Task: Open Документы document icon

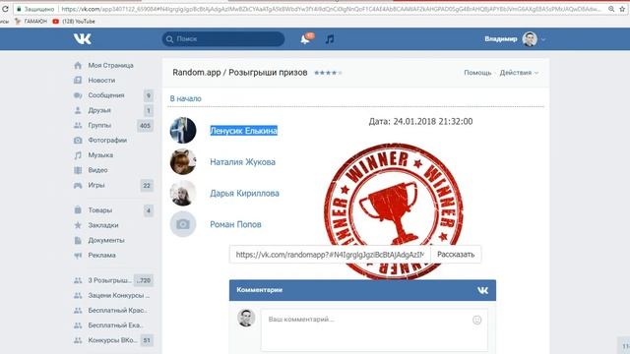Action: coord(78,240)
